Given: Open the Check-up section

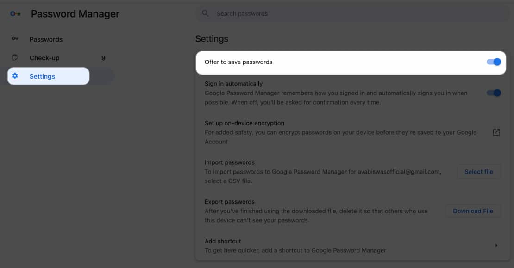Looking at the screenshot, I should [44, 58].
